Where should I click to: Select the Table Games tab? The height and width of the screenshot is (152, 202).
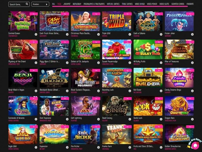tap(127, 4)
